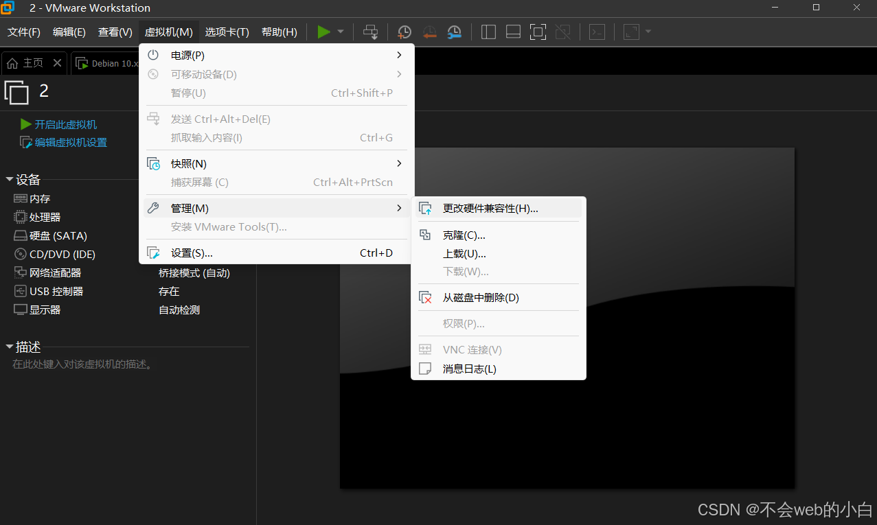Screen dimensions: 877x525
Task: Click the revert to snapshot toolbar icon
Action: click(429, 32)
